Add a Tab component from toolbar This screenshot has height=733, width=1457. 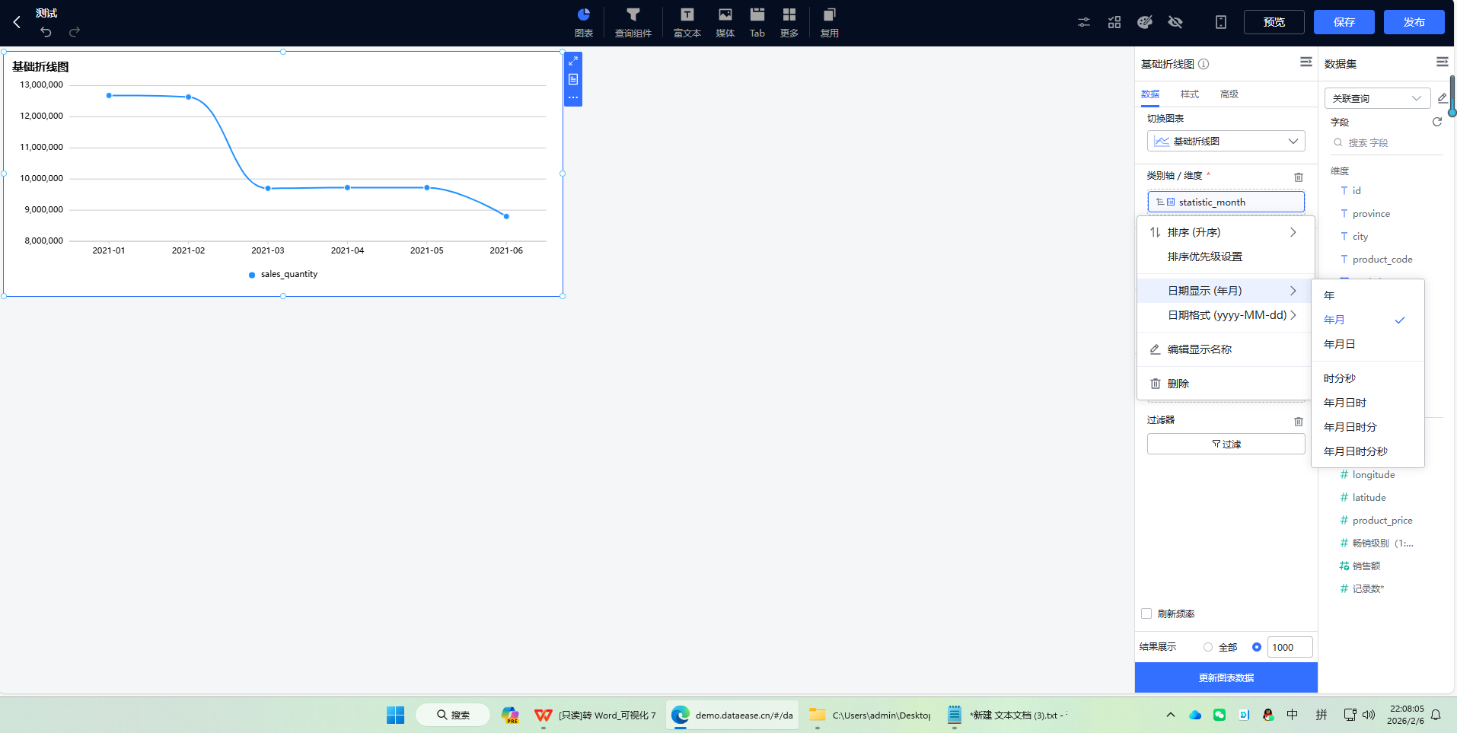pos(757,22)
